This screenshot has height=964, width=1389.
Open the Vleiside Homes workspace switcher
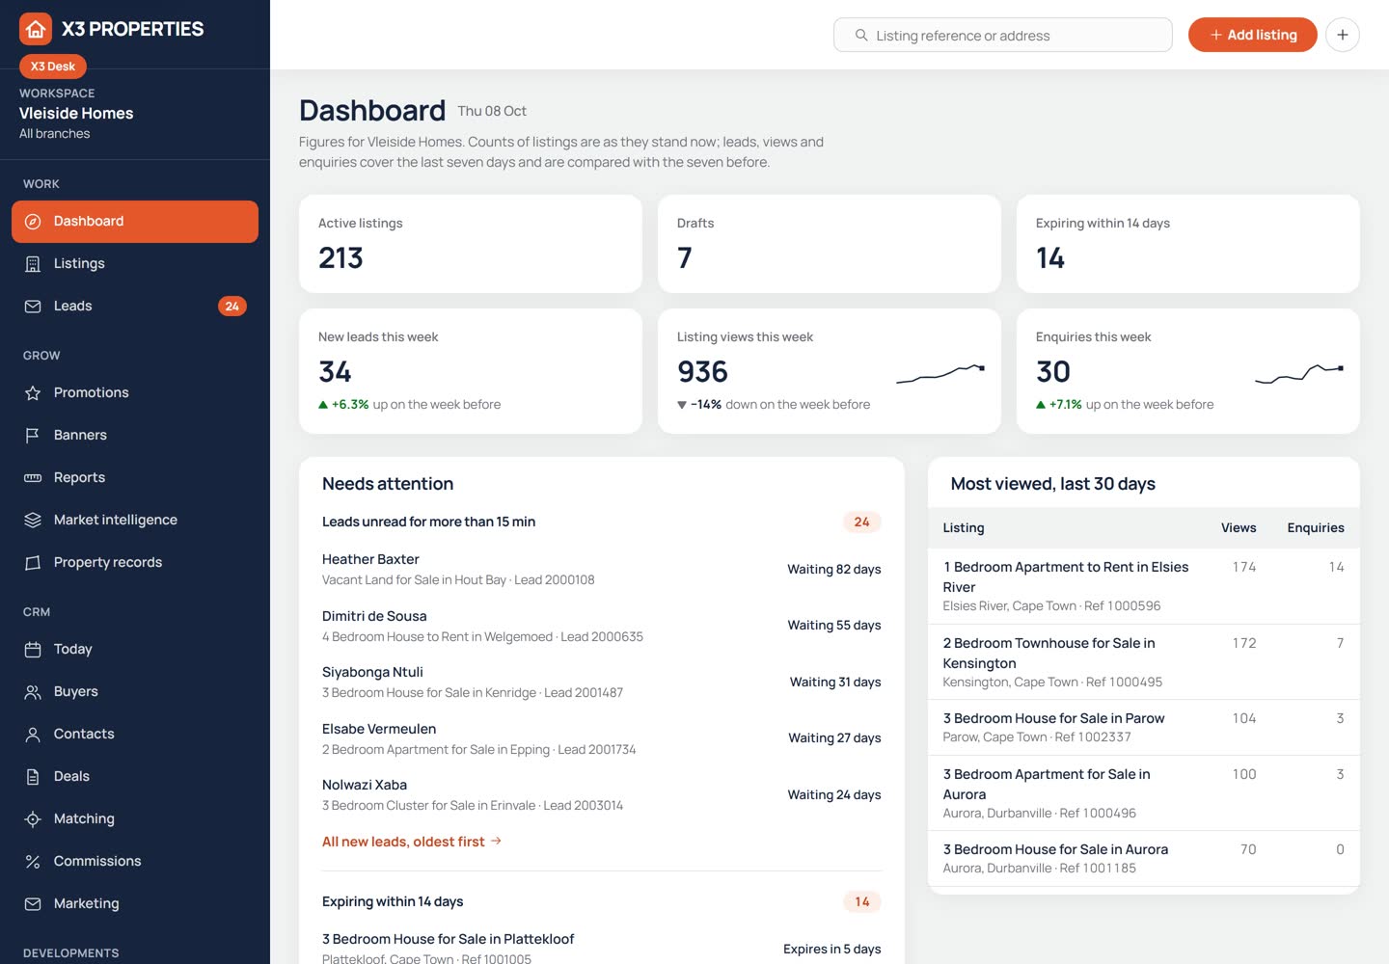point(135,114)
